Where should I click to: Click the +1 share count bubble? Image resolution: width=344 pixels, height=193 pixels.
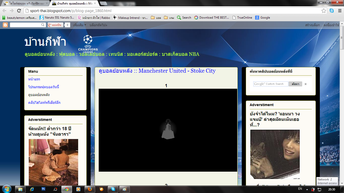coord(67,25)
